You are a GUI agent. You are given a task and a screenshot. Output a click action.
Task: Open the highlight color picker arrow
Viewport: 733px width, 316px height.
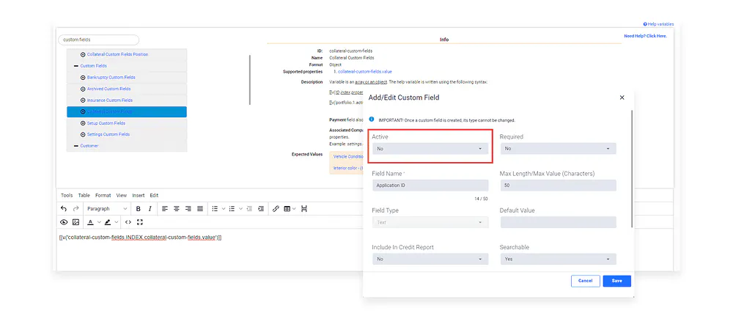pos(117,222)
